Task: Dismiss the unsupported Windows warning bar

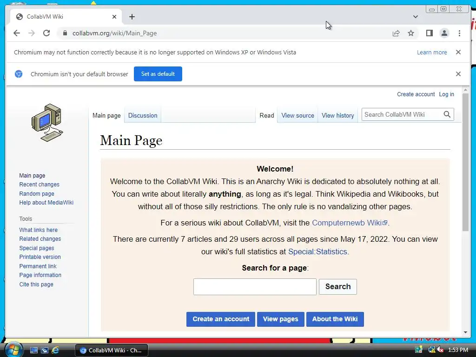Action: [x=458, y=52]
